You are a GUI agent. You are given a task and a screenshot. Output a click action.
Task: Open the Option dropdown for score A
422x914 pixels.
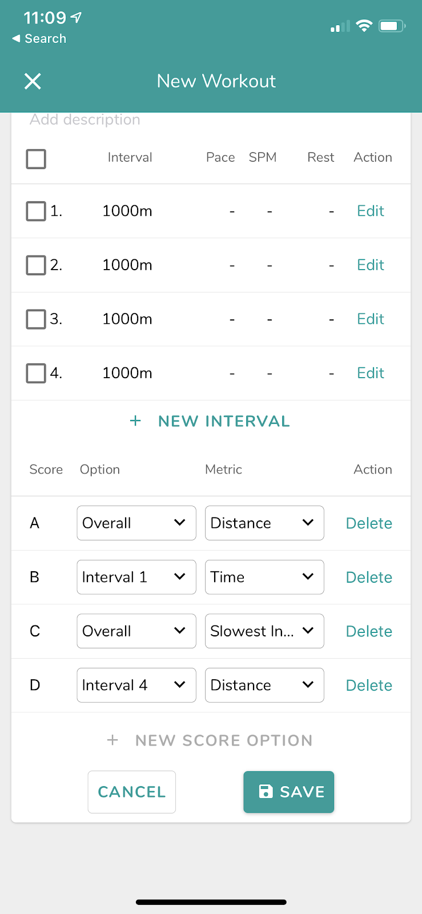click(x=136, y=523)
